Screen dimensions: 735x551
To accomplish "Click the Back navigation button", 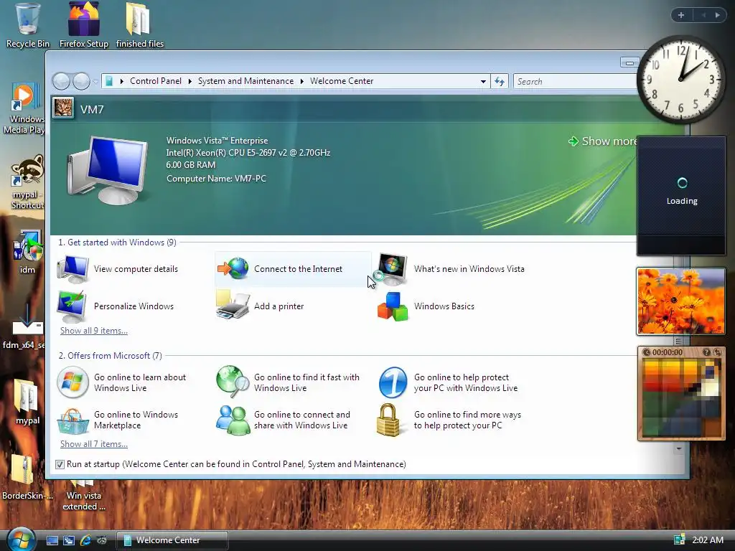I will [x=61, y=82].
